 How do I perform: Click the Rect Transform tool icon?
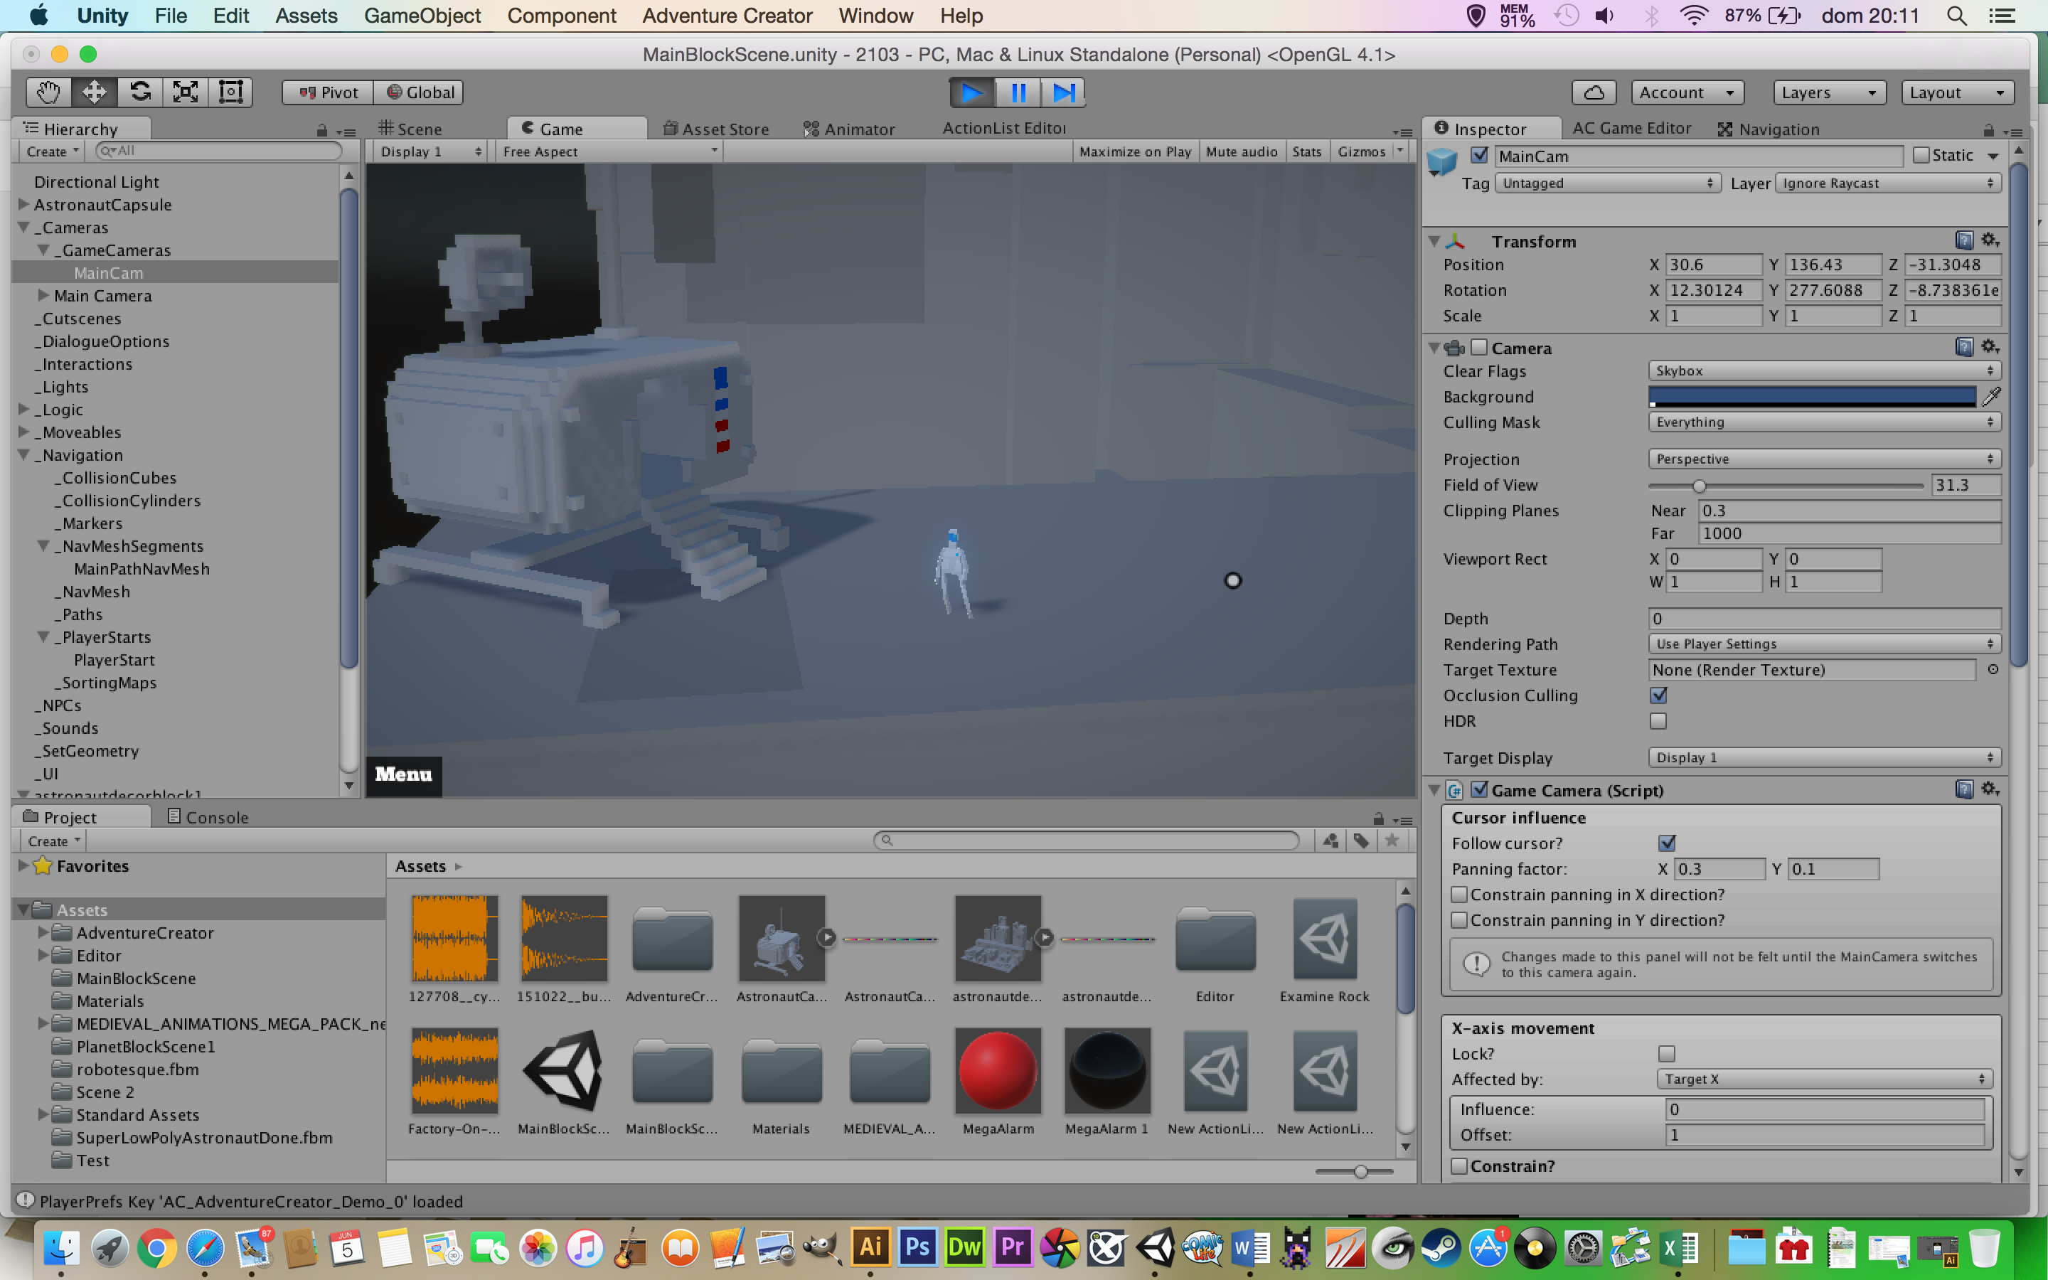230,92
